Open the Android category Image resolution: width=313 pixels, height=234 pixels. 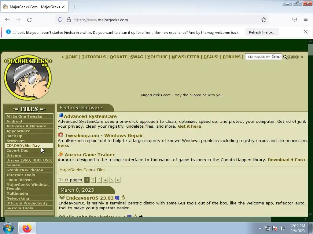tap(29, 121)
